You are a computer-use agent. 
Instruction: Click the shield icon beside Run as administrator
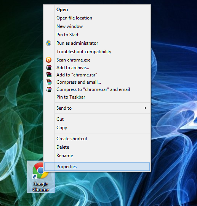point(48,43)
